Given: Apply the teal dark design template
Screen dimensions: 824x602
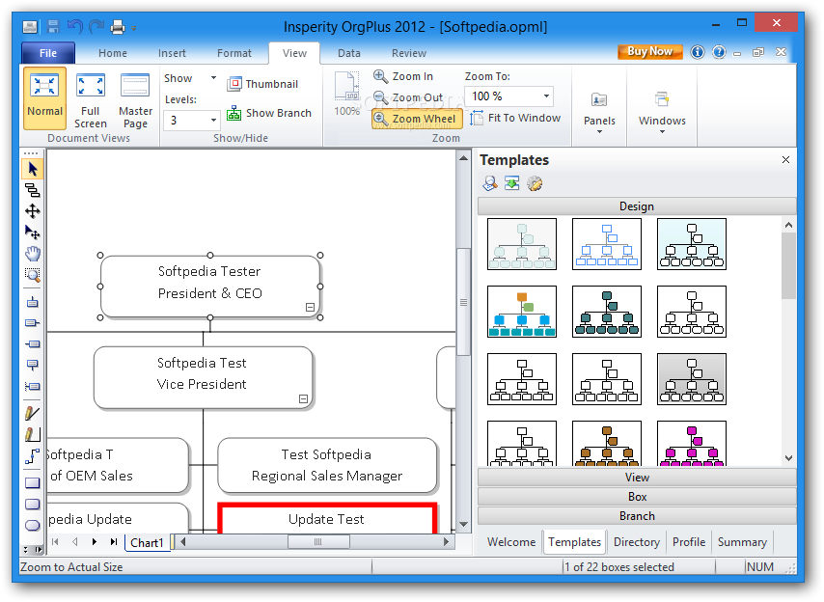Looking at the screenshot, I should tap(607, 312).
